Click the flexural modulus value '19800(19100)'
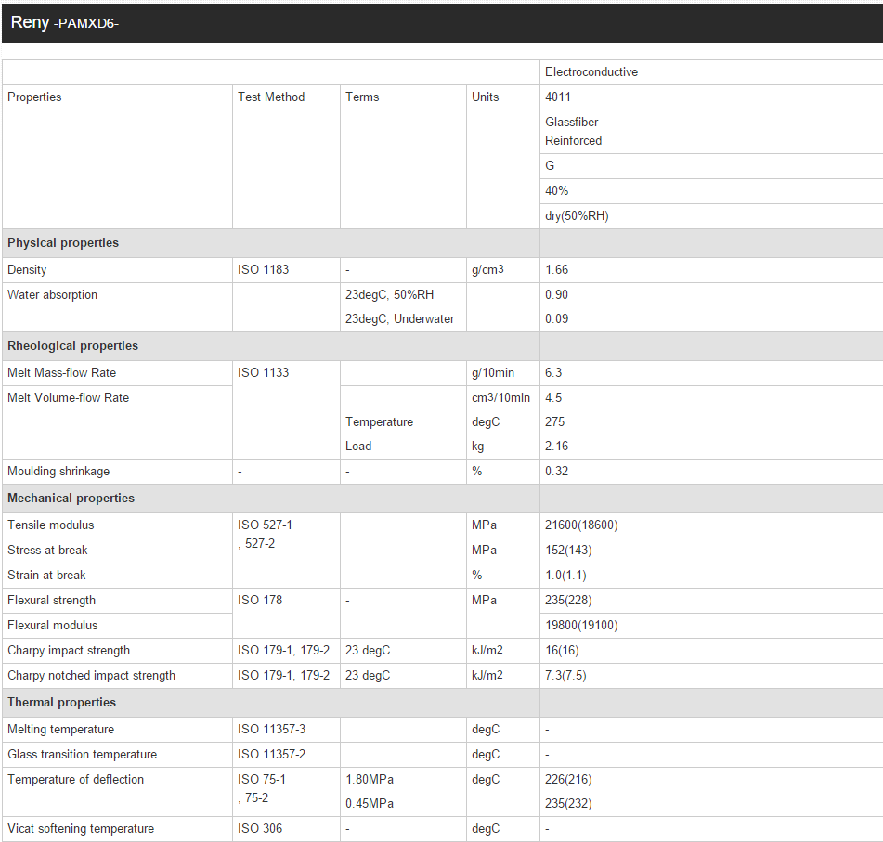883x842 pixels. point(581,625)
